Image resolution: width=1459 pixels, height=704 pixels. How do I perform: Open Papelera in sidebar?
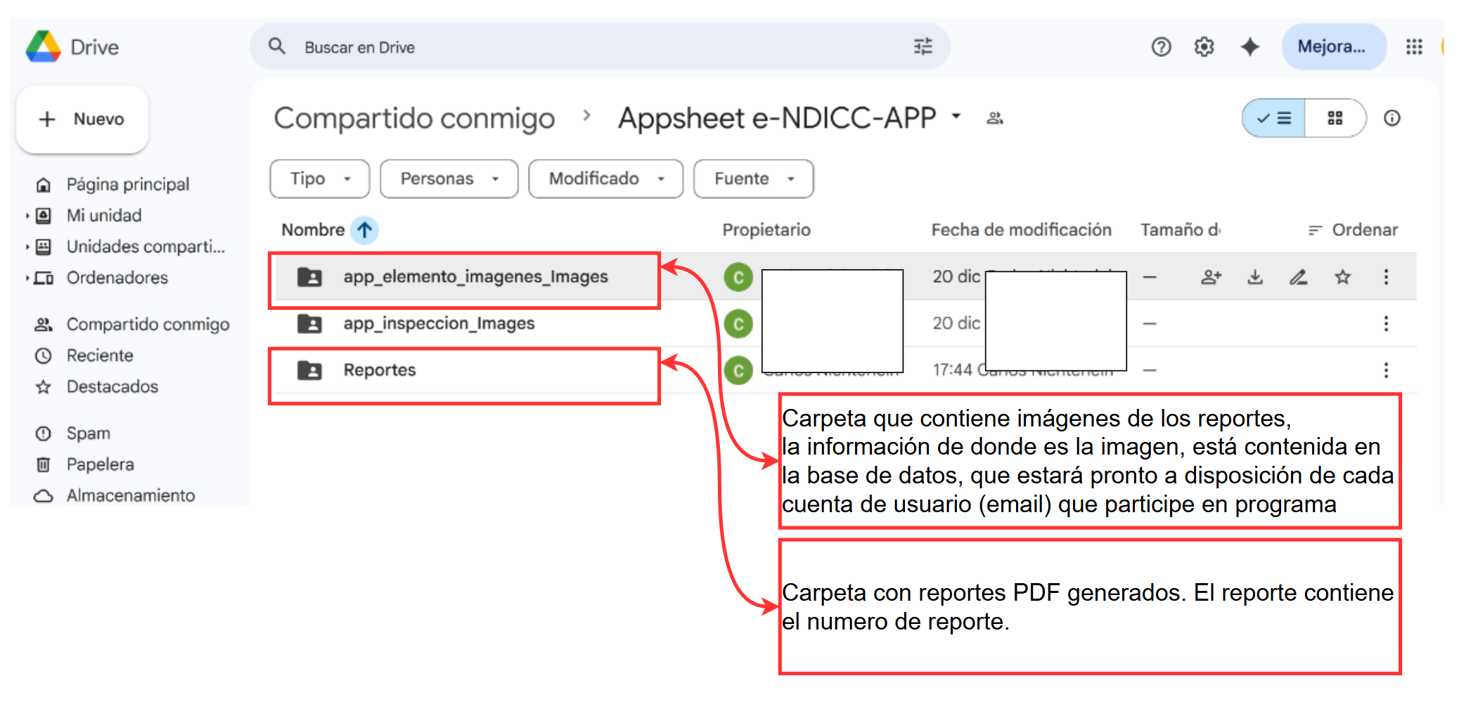click(100, 464)
